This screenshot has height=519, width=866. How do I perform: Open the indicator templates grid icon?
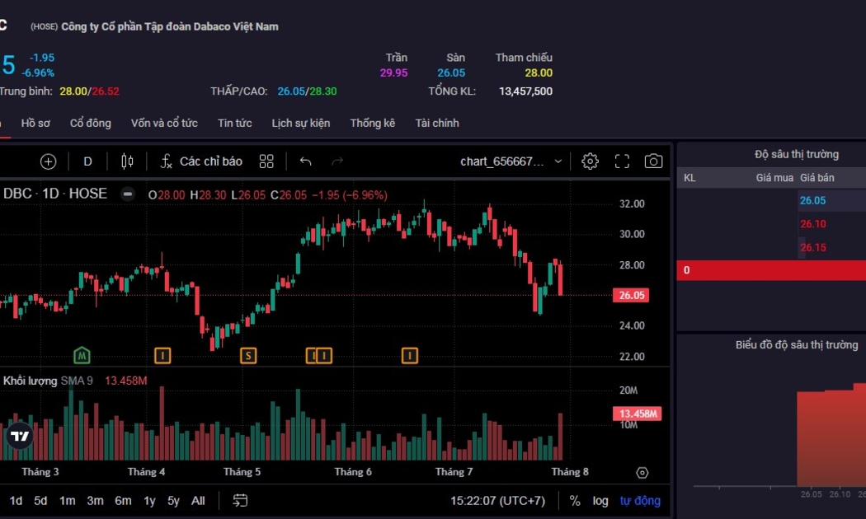266,161
